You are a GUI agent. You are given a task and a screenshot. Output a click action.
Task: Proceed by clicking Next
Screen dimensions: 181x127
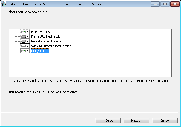tap(136, 120)
